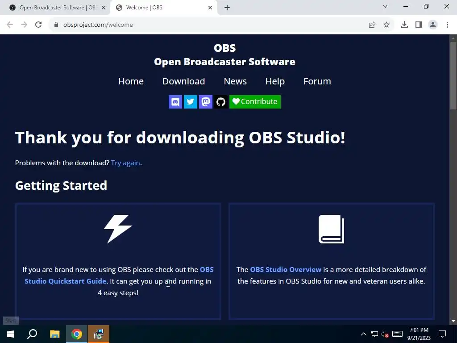Expand the tab search chevron
The width and height of the screenshot is (457, 343).
tap(385, 6)
